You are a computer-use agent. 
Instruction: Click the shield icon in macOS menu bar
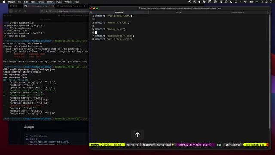(199, 2)
